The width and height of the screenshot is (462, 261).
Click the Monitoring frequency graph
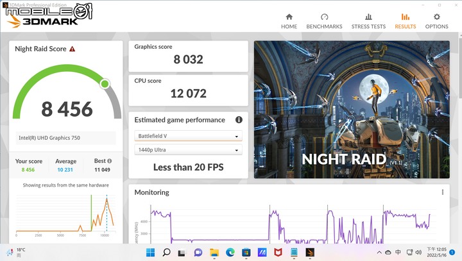[x=290, y=224]
